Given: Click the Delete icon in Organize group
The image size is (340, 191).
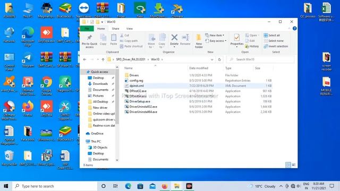Looking at the screenshot, I should (x=174, y=40).
